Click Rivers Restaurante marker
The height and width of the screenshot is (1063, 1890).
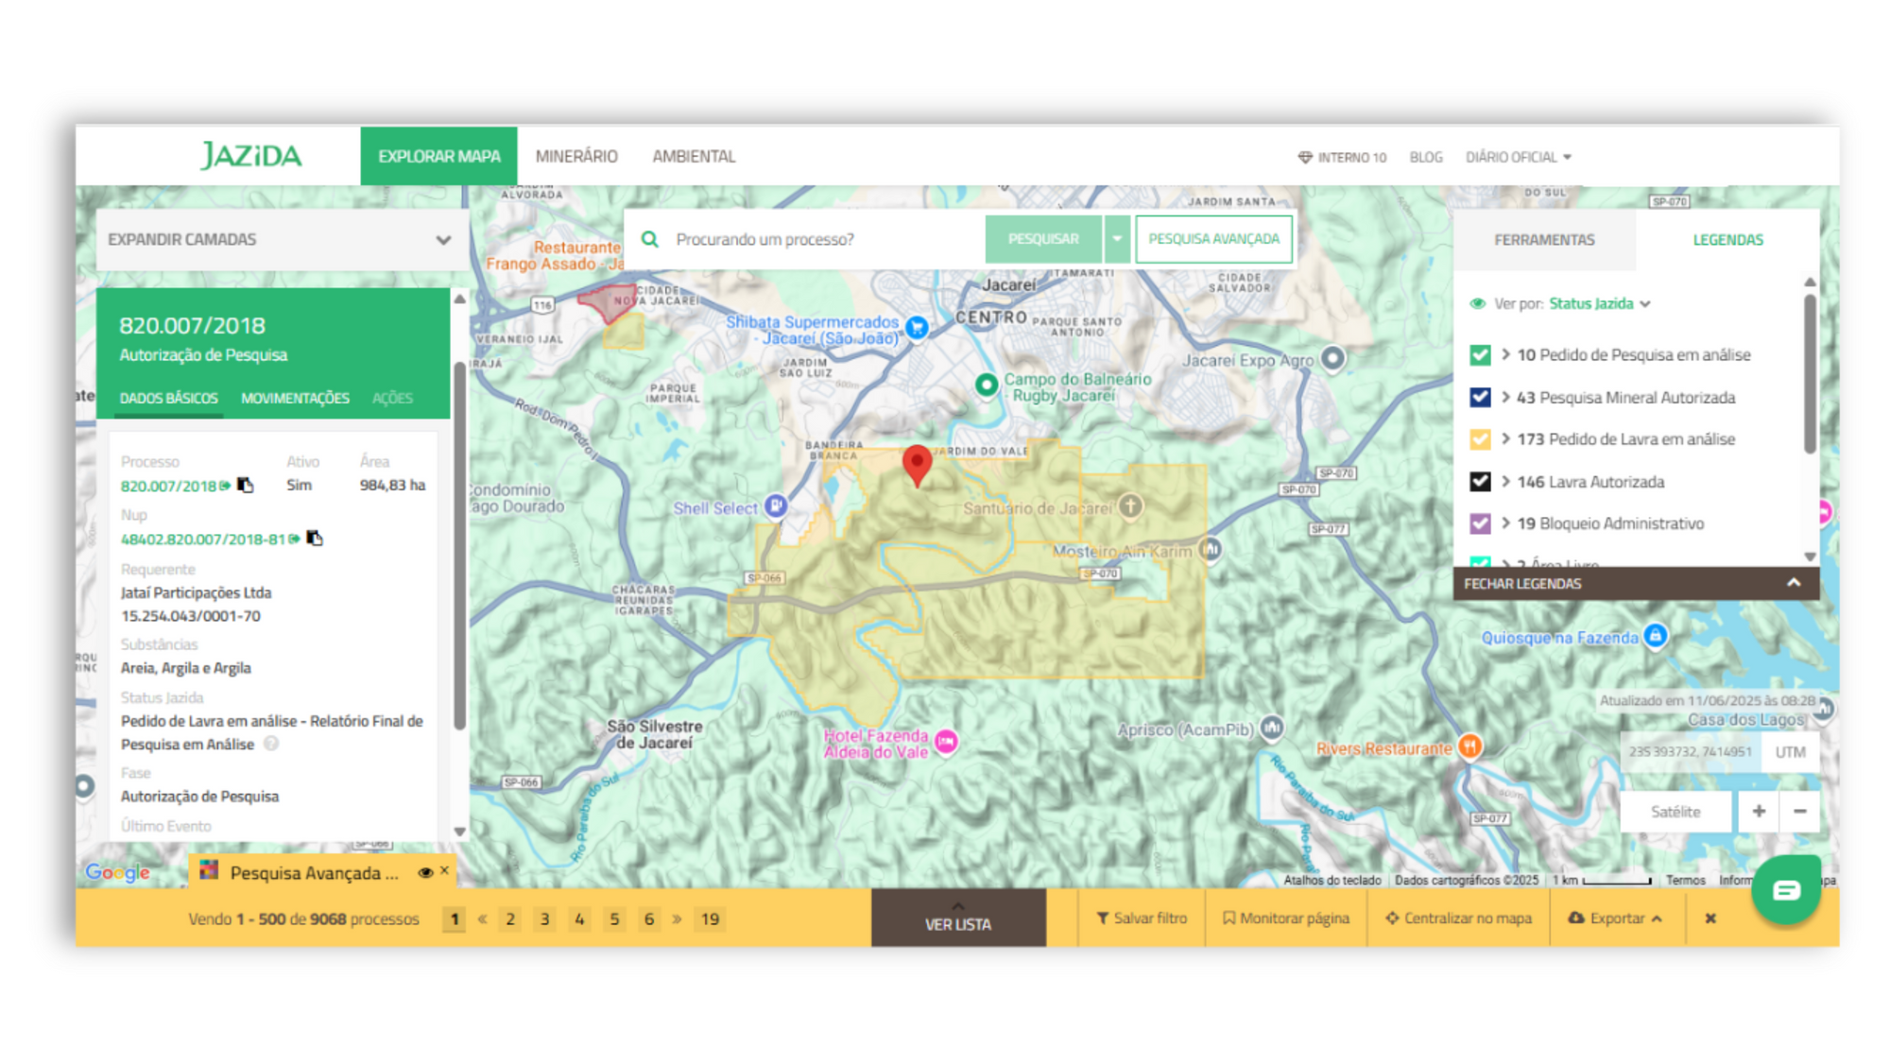click(x=1469, y=746)
